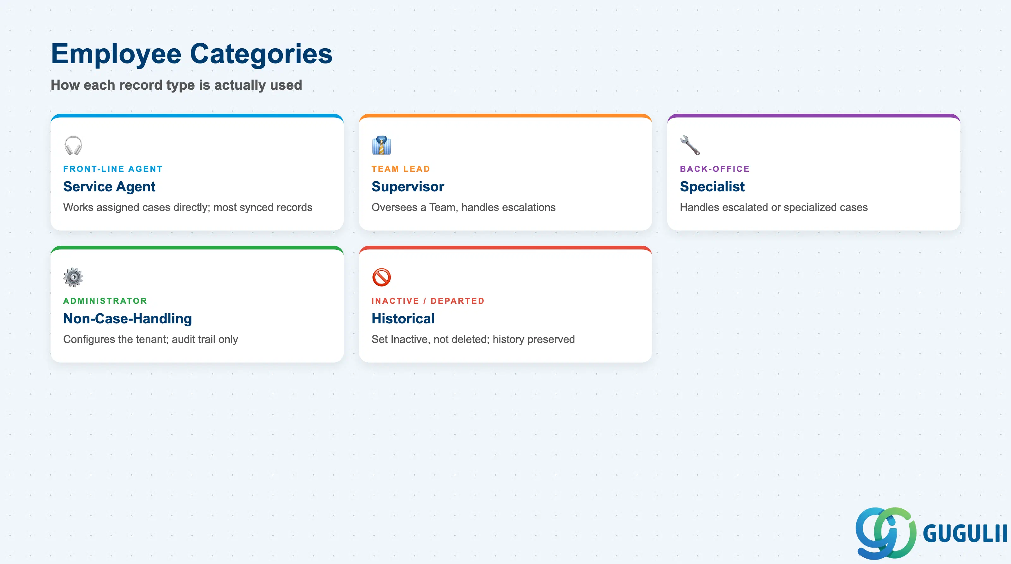Click the red prohibited icon on Historical card
1011x564 pixels.
[381, 277]
